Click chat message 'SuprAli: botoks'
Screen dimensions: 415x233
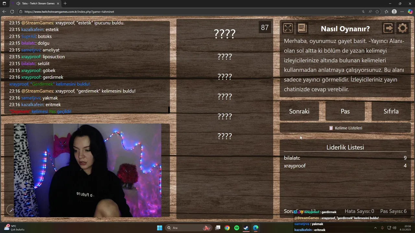click(x=30, y=36)
